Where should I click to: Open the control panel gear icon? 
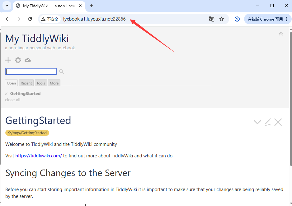(18, 60)
